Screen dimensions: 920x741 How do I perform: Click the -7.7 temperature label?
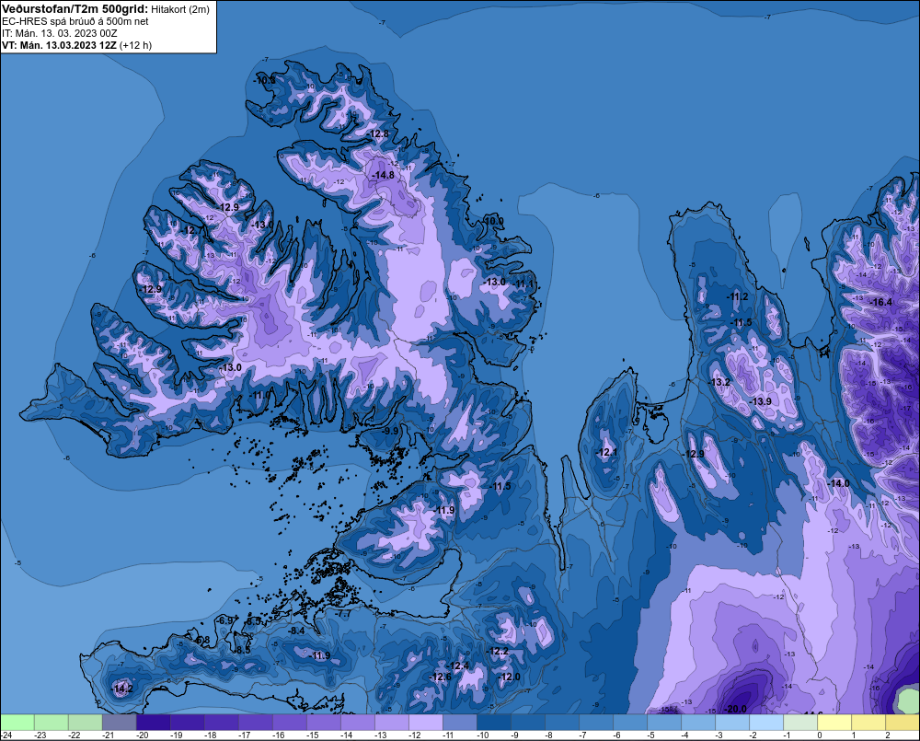(x=343, y=614)
